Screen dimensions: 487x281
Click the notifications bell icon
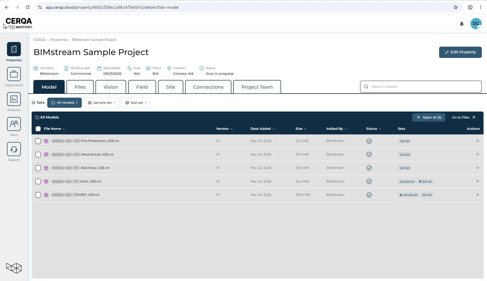462,24
